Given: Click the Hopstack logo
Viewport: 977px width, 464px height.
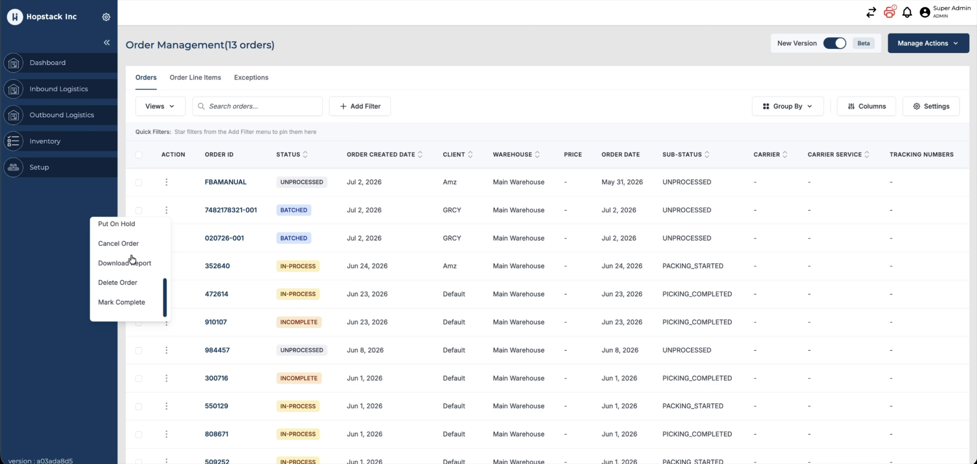Looking at the screenshot, I should [15, 17].
